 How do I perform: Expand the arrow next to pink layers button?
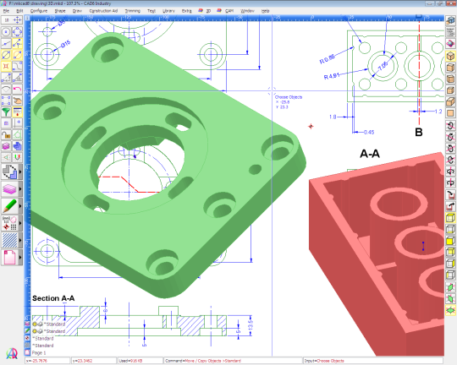pos(20,189)
